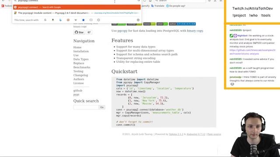This screenshot has height=157, width=280.
Task: Select 'psycopg2.connect — Search with Google' suggestion
Action: 77,7
